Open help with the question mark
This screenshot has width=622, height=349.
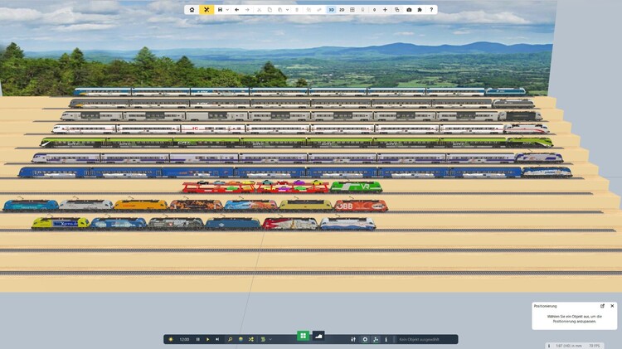[431, 9]
